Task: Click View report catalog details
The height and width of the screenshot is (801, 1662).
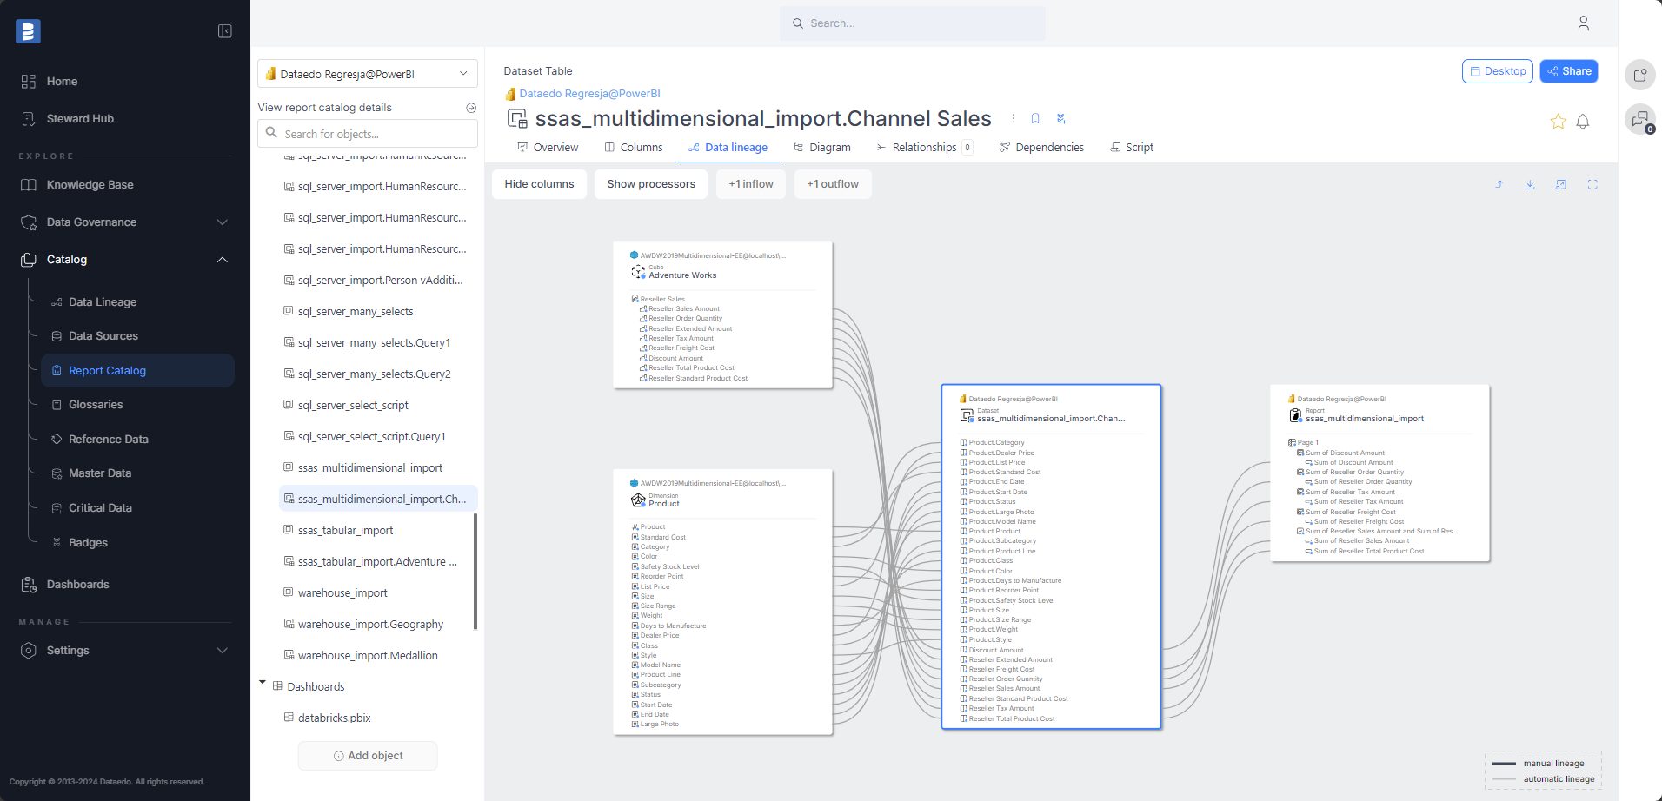Action: [x=324, y=108]
